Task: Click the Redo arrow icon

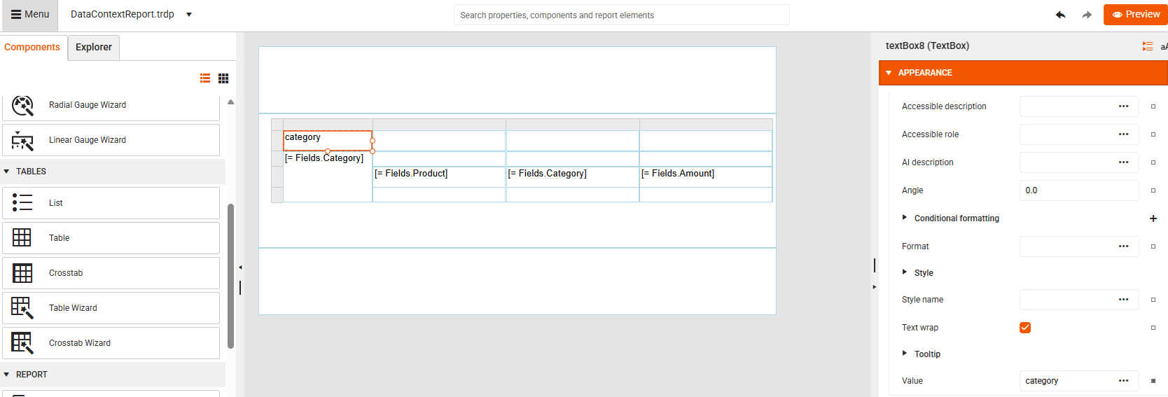Action: point(1087,15)
